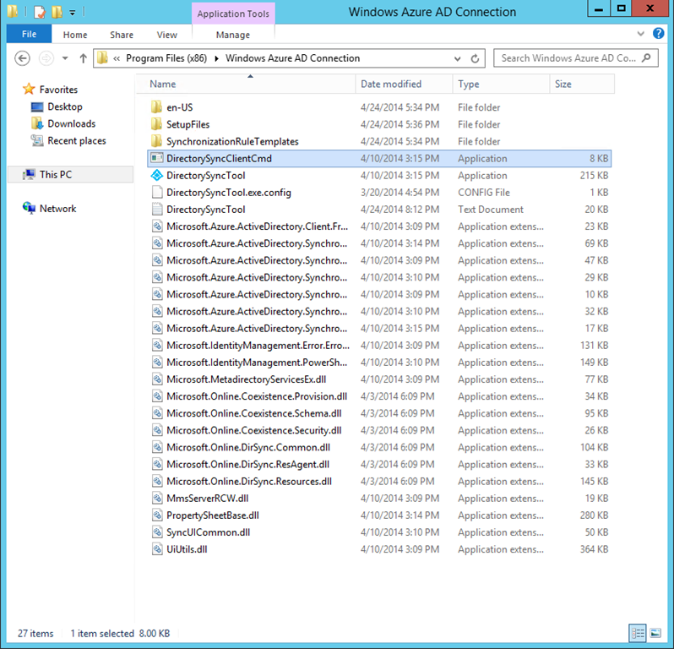The width and height of the screenshot is (674, 649).
Task: Select Microsoft.Online.DirSync.ResAgent.dll
Action: [x=247, y=465]
